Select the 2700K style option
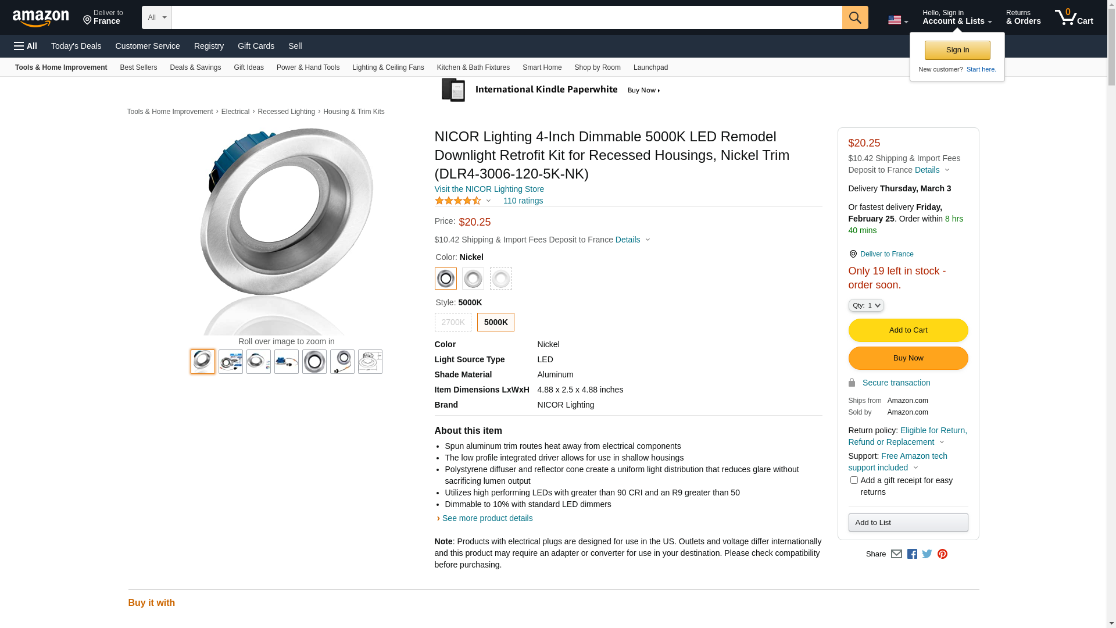The image size is (1116, 628). [x=453, y=322]
